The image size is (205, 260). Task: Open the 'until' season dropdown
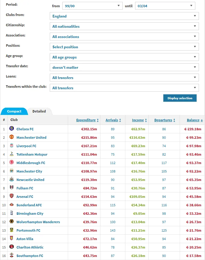(x=165, y=6)
